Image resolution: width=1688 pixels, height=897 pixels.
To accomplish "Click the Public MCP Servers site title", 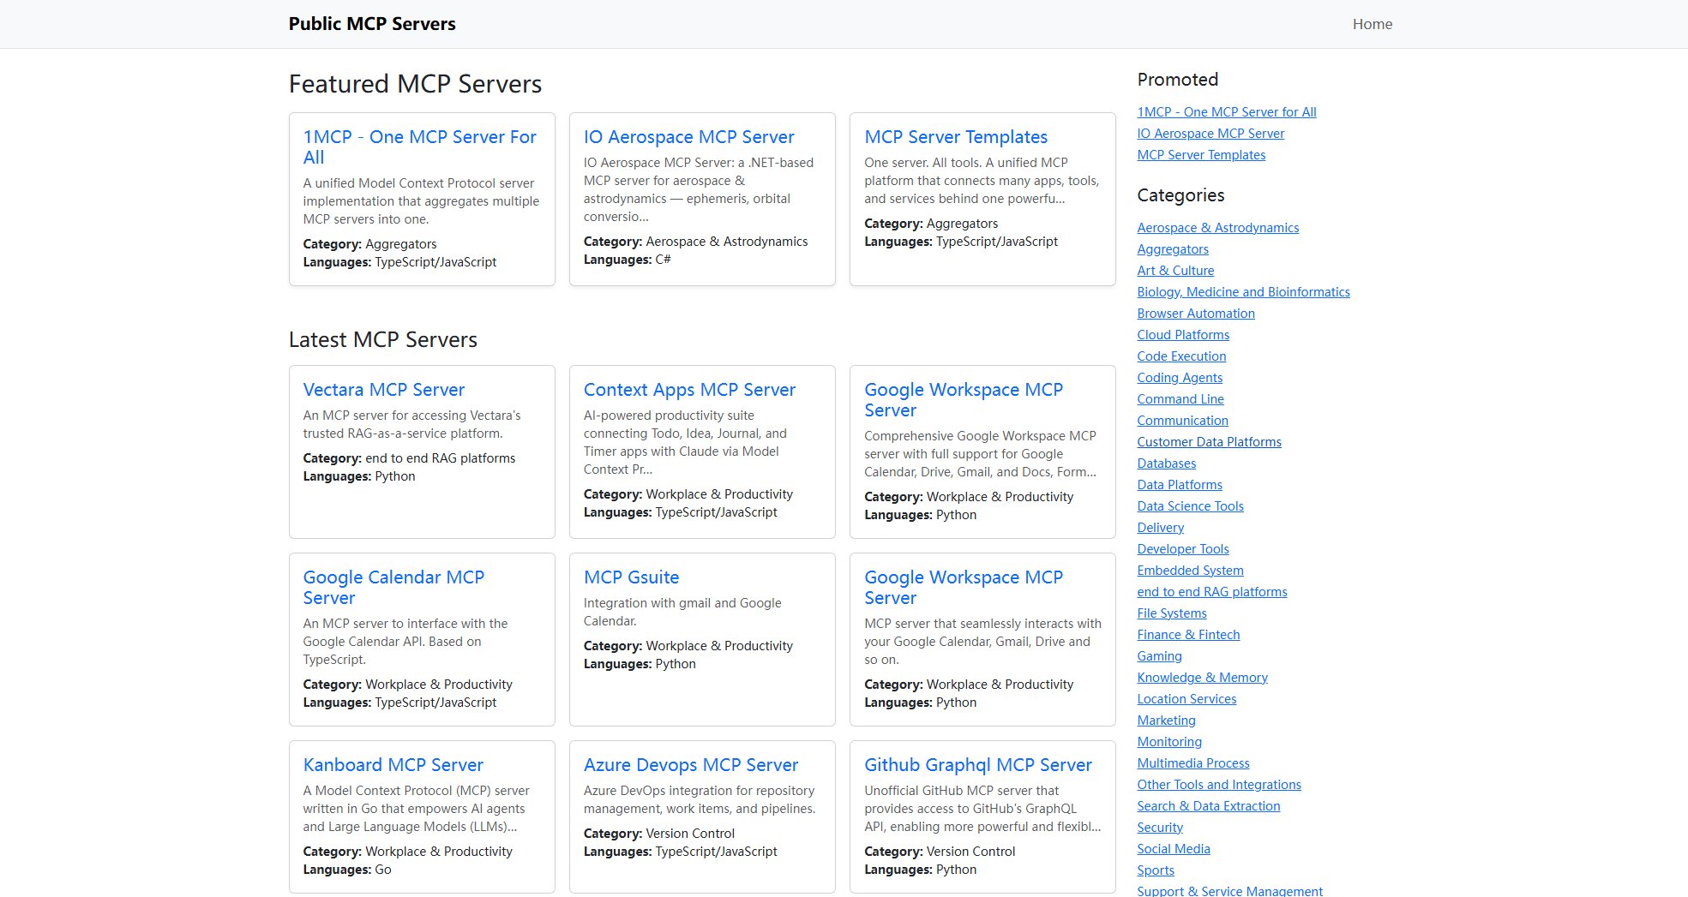I will [372, 24].
